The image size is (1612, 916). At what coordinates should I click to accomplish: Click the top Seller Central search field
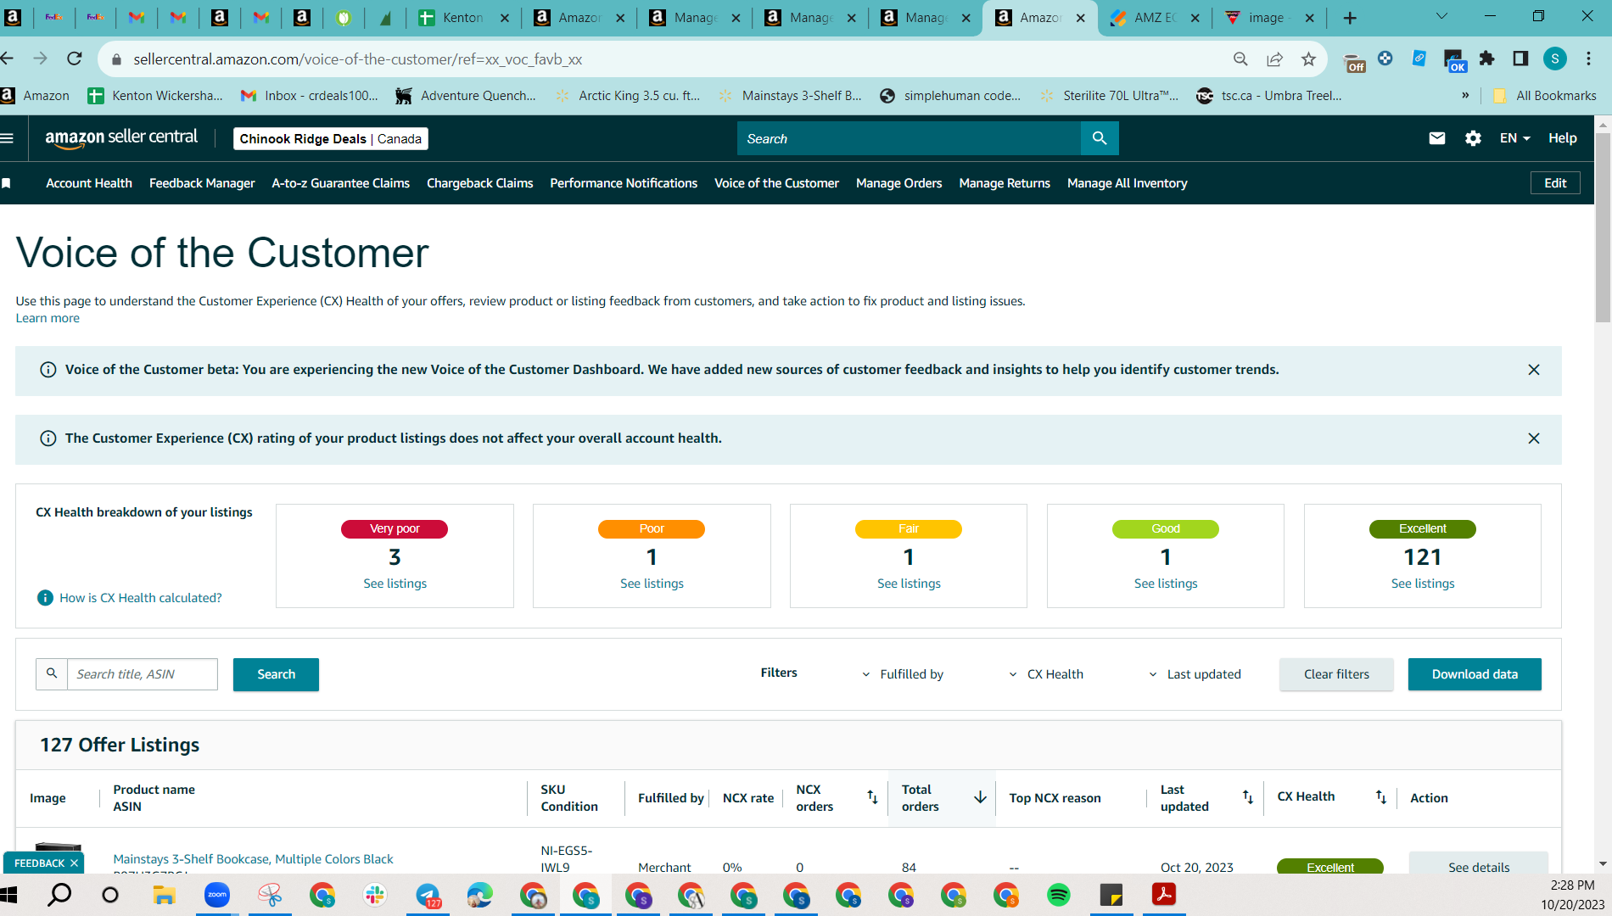(x=910, y=138)
